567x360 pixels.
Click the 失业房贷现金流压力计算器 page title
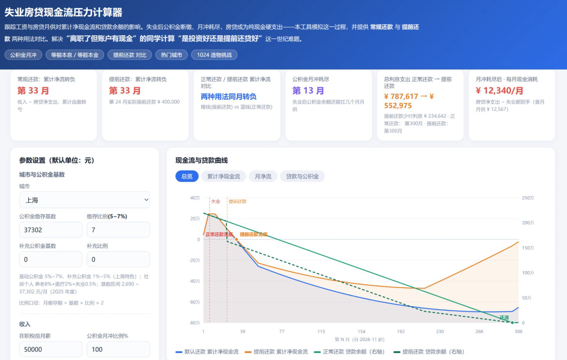point(64,12)
